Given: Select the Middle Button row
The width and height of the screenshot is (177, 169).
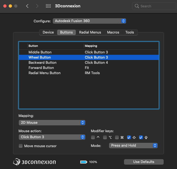Looking at the screenshot, I should click(89, 52).
